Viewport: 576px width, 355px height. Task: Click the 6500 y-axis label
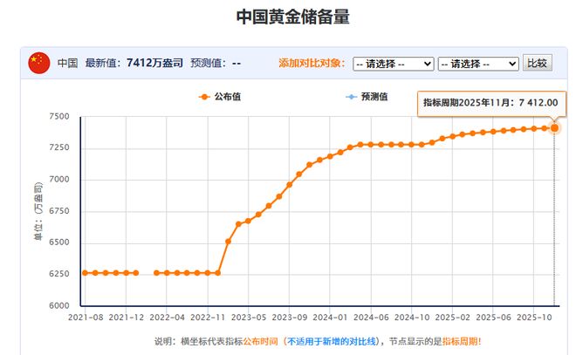(59, 242)
